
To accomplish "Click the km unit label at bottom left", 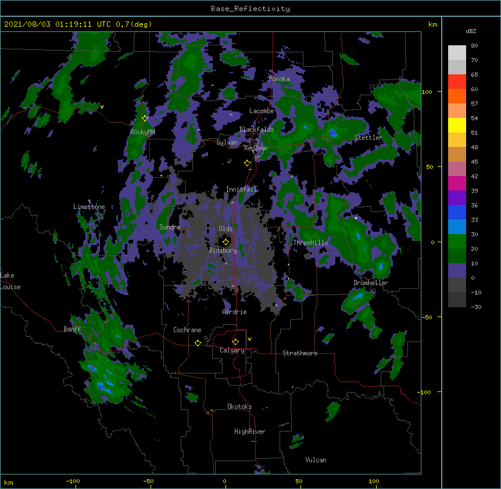I will (9, 482).
